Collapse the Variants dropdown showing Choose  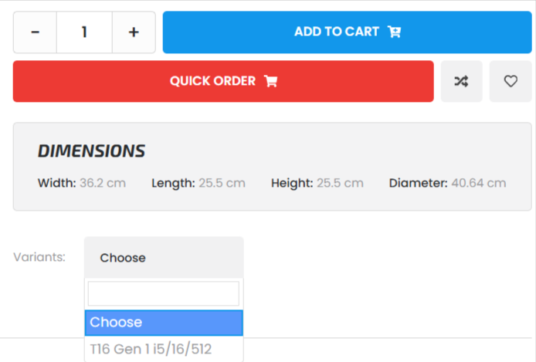tap(164, 258)
